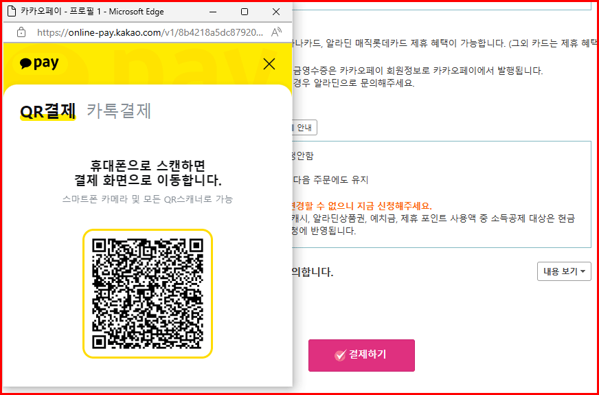Click the '휴대폰으로 스캔하면' heading text

[148, 166]
